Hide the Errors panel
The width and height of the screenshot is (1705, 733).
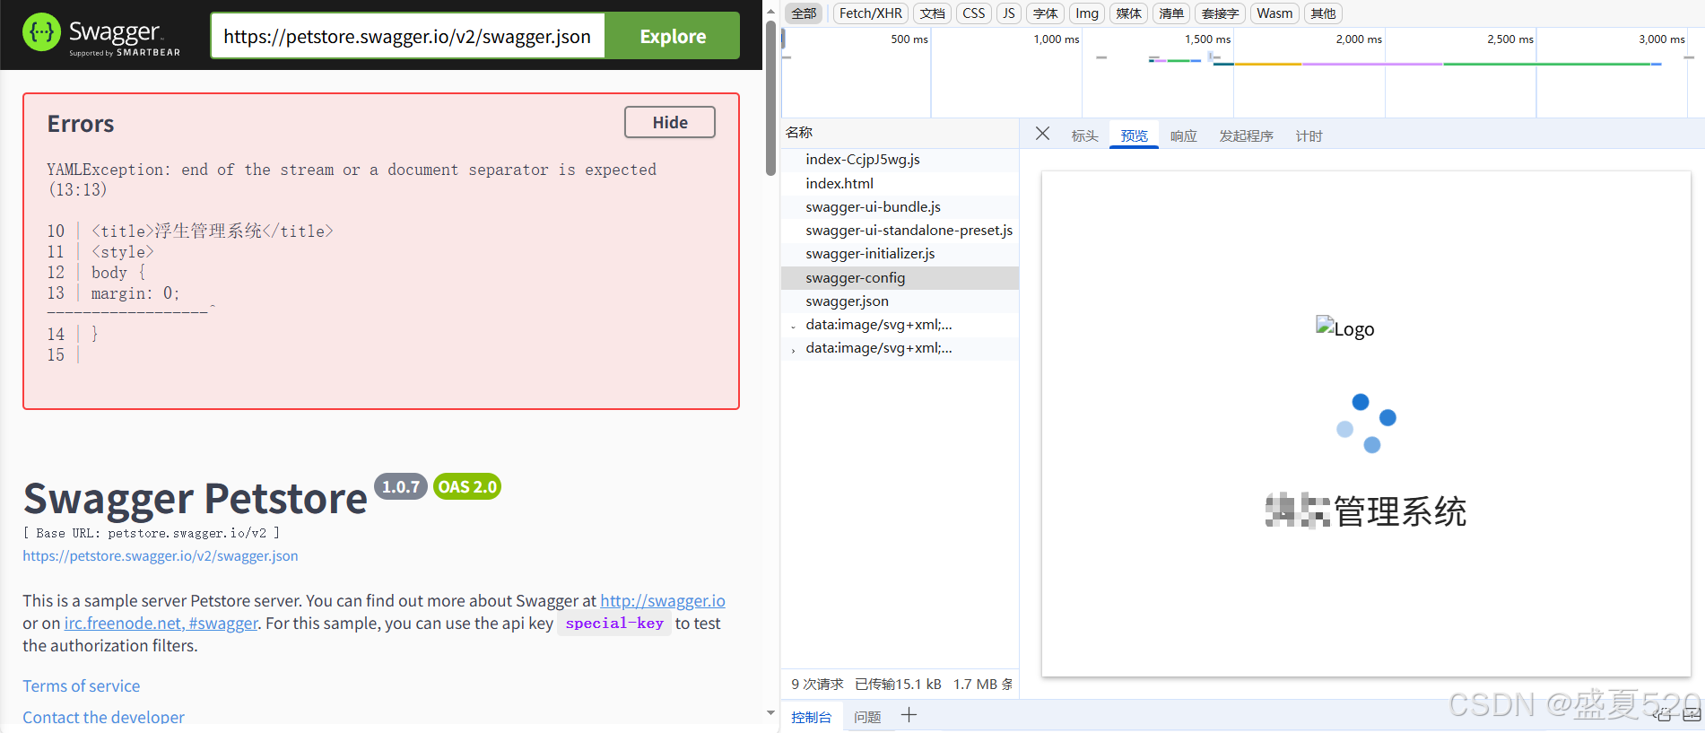[670, 122]
